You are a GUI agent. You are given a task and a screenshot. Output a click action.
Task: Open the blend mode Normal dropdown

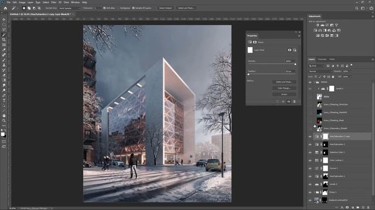tap(321, 71)
